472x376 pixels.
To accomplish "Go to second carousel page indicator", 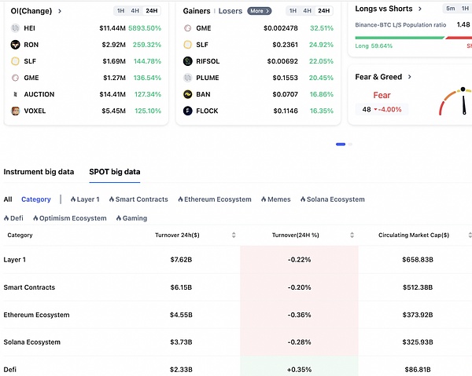I will 350,144.
